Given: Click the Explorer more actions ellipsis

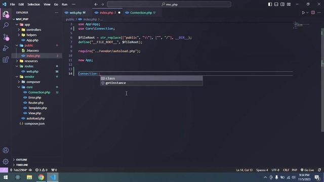Looking at the screenshot, I should coord(56,13).
